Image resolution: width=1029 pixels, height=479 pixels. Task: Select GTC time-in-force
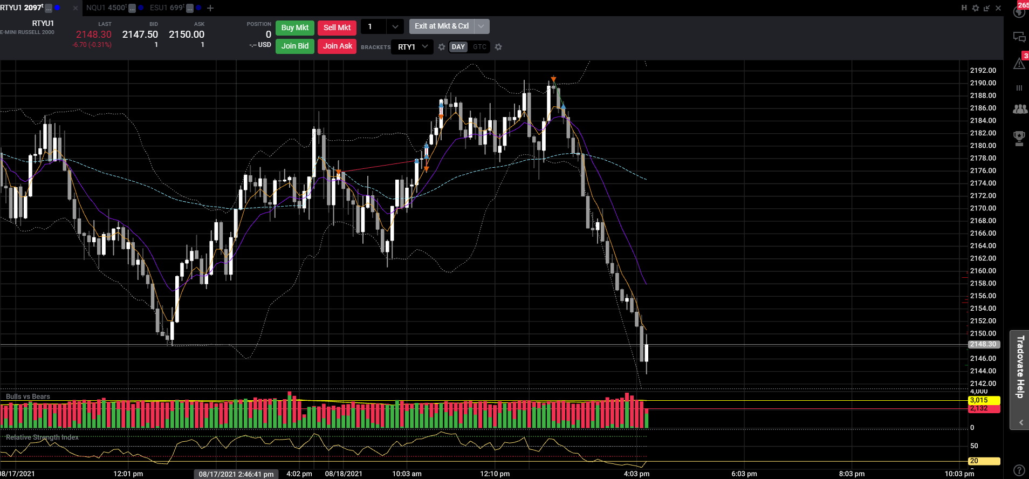point(479,47)
